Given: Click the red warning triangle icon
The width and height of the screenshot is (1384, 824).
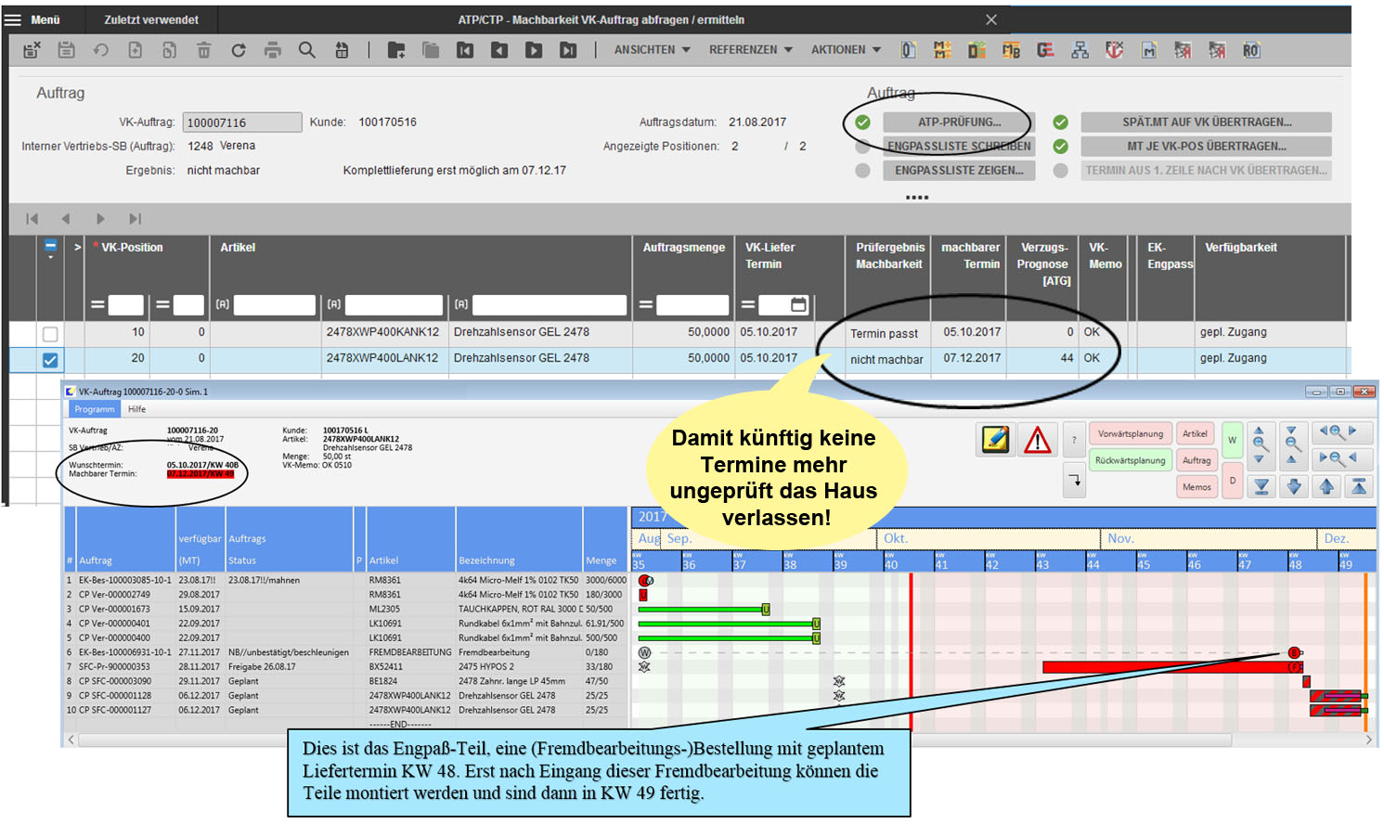Looking at the screenshot, I should (1037, 439).
